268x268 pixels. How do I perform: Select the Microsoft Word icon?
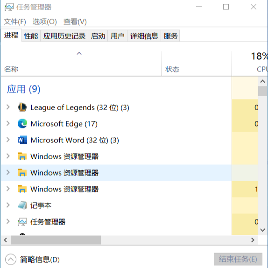pyautogui.click(x=22, y=140)
